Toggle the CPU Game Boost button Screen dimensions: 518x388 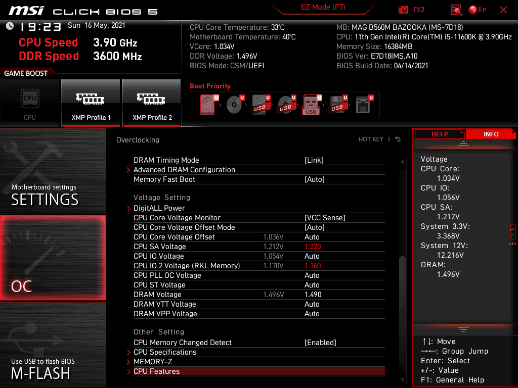[30, 103]
